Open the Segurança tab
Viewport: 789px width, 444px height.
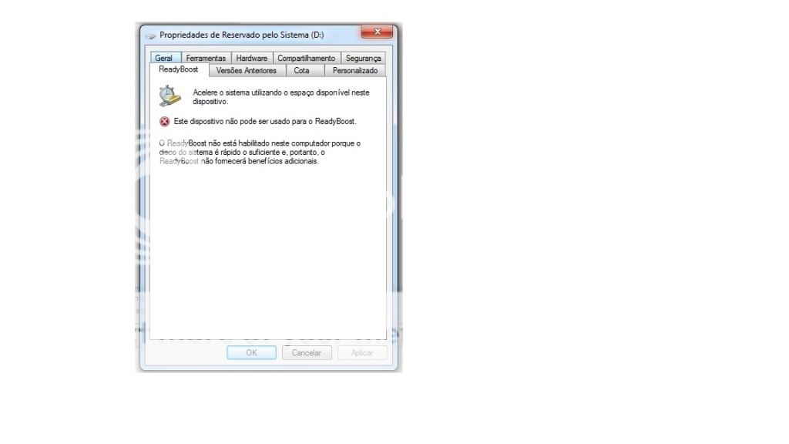[x=363, y=58]
